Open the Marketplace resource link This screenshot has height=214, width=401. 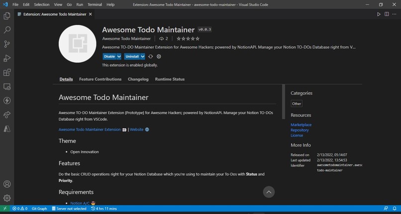point(301,125)
